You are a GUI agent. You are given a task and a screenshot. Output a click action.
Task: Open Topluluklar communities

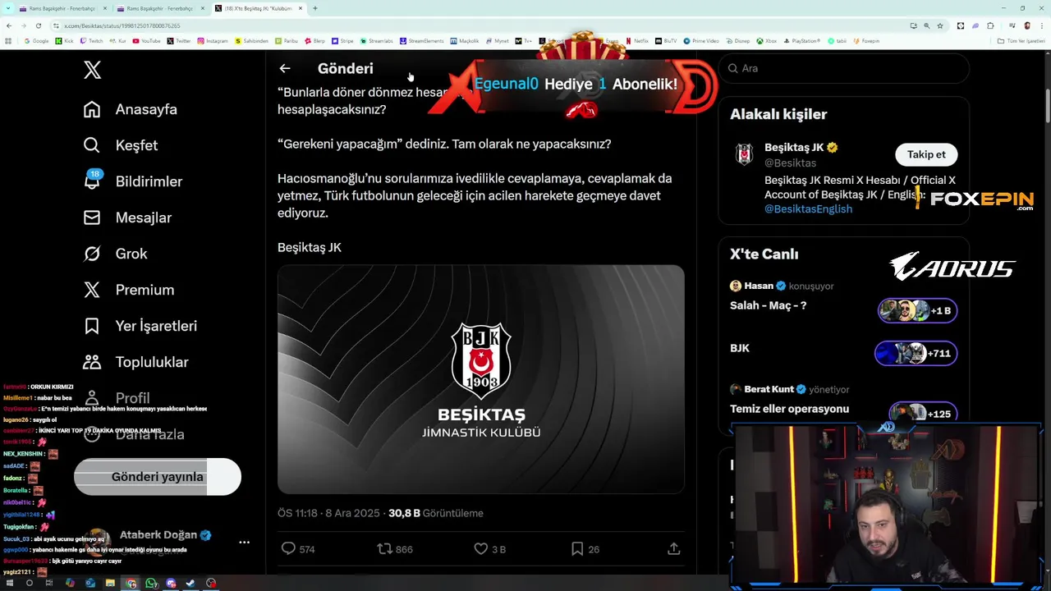pyautogui.click(x=136, y=362)
